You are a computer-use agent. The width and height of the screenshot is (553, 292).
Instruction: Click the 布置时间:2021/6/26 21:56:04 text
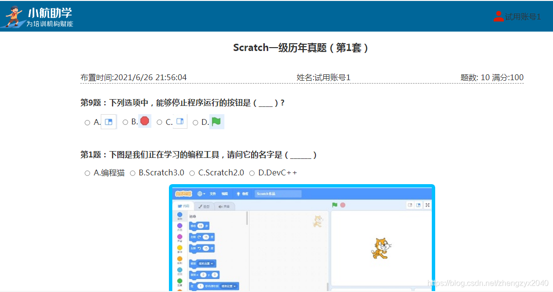tap(133, 77)
